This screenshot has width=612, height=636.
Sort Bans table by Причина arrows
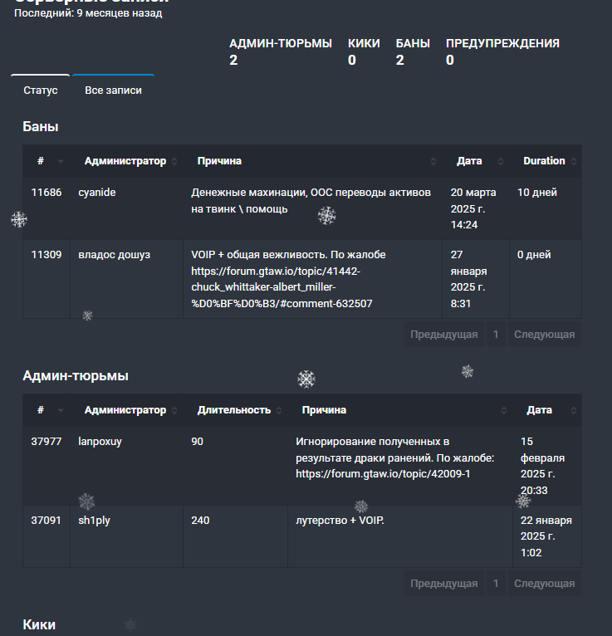tap(433, 161)
